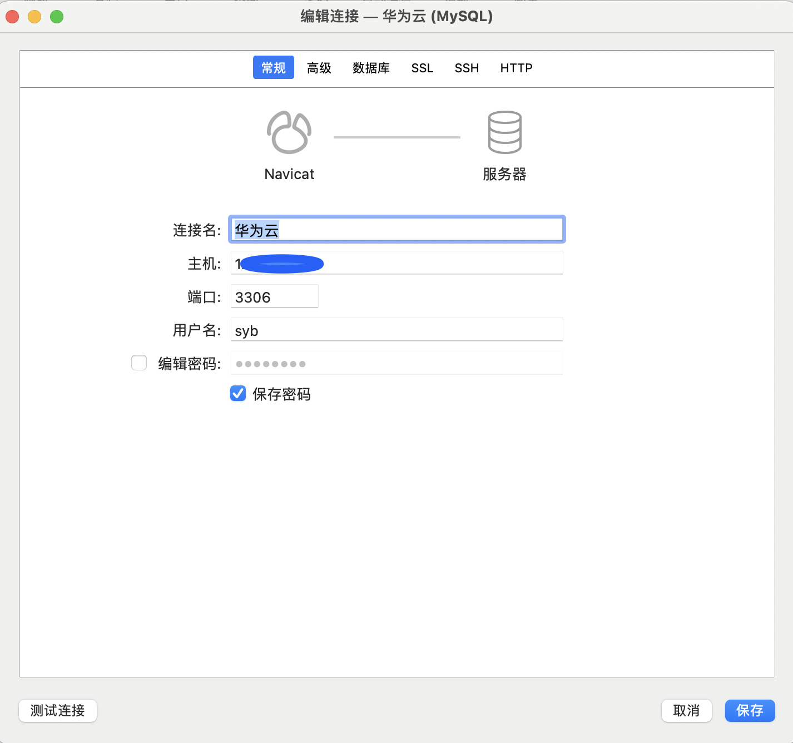Screen dimensions: 793x743
Task: Select the 用户名 field showing syb
Action: [x=396, y=329]
